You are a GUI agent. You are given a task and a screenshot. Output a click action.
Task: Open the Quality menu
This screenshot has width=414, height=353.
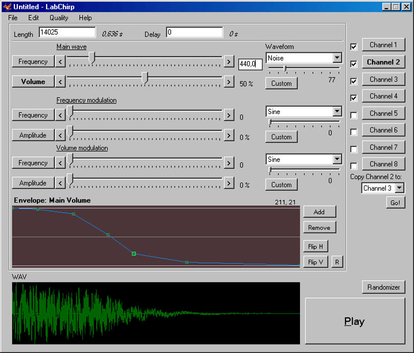pos(59,18)
